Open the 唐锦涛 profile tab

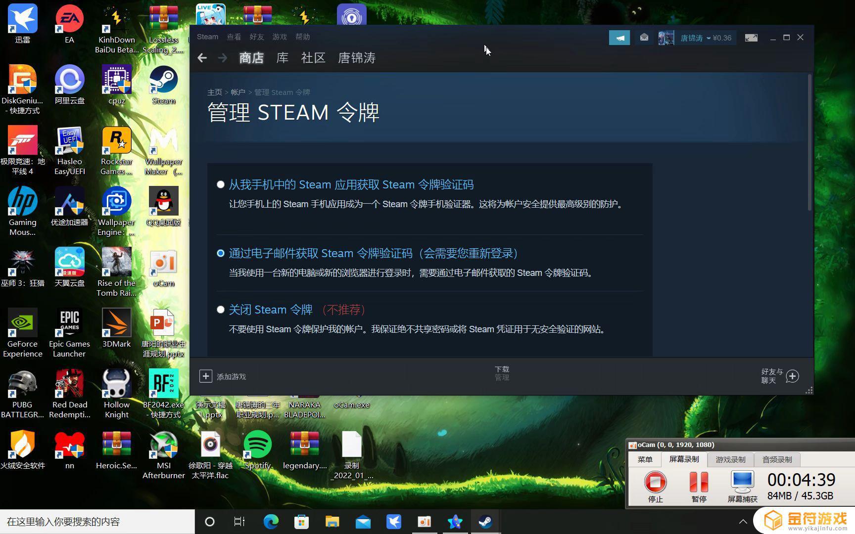pos(357,58)
